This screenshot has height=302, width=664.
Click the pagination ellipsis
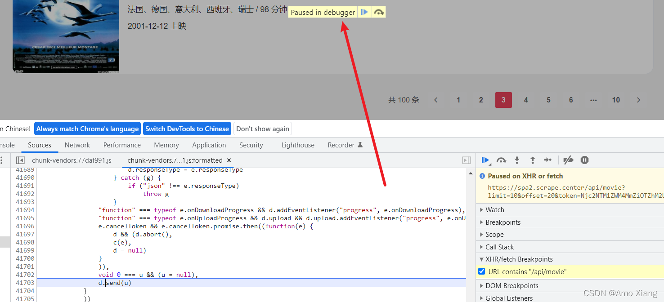coord(593,100)
